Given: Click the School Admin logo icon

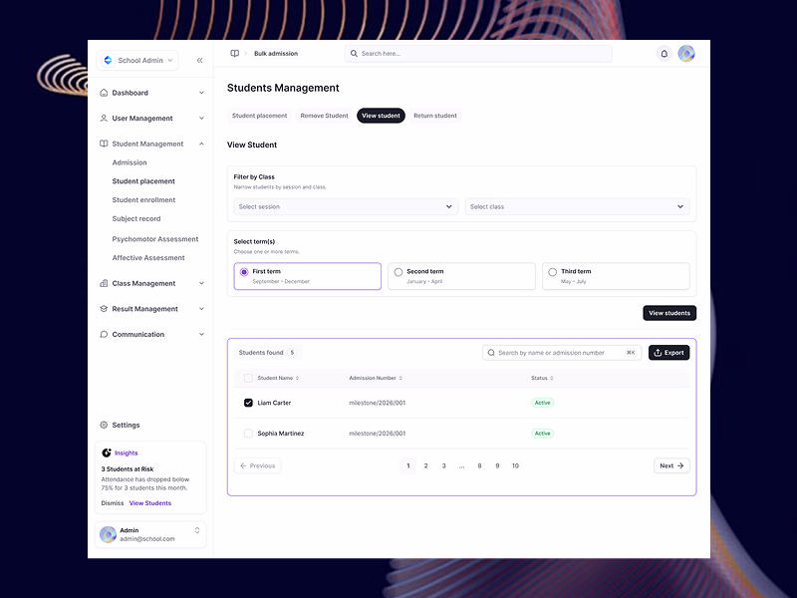Looking at the screenshot, I should tap(108, 60).
